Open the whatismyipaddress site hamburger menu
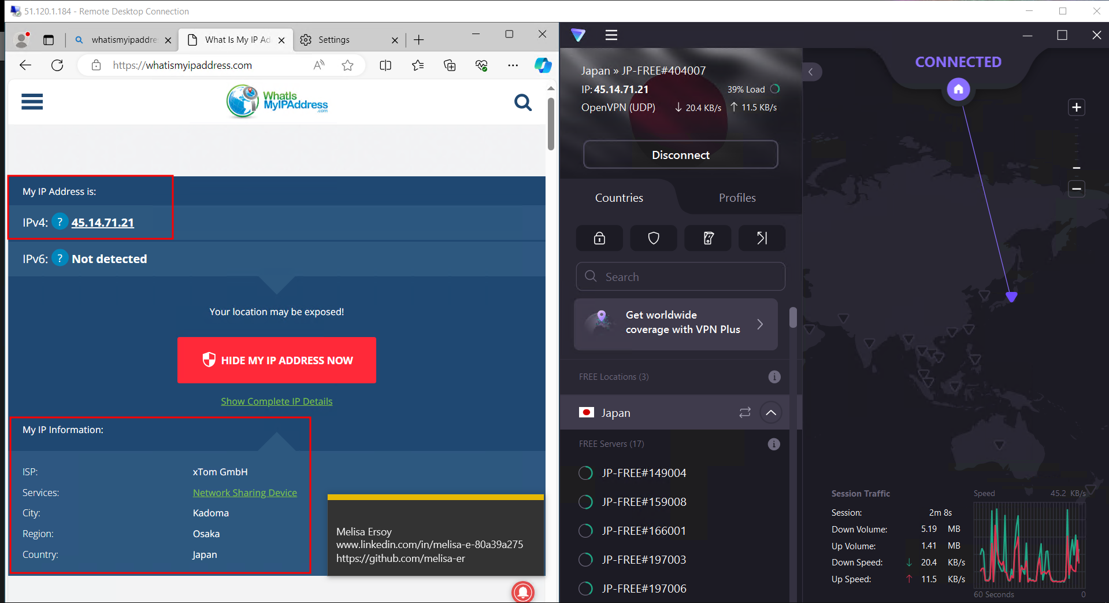 pyautogui.click(x=32, y=102)
